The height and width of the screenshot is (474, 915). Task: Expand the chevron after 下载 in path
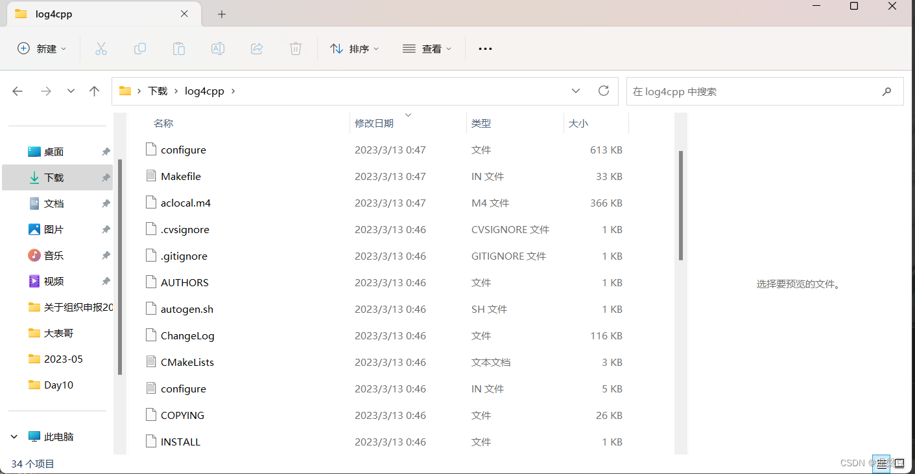click(x=176, y=91)
